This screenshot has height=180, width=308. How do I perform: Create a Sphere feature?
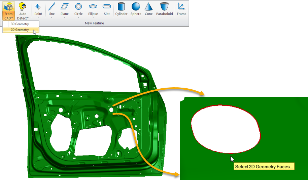[136, 9]
